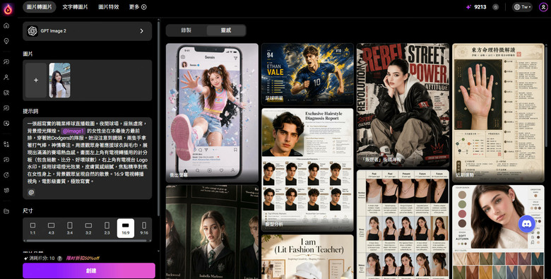
Task: Open the folder icon in sidebar
Action: (6, 211)
